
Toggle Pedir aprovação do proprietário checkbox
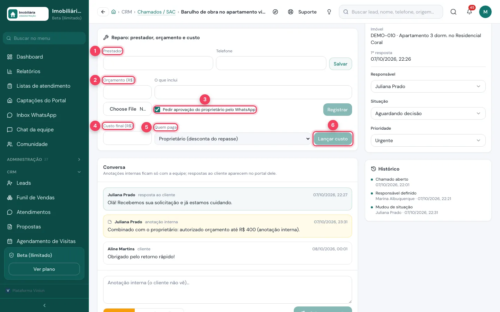click(x=158, y=110)
